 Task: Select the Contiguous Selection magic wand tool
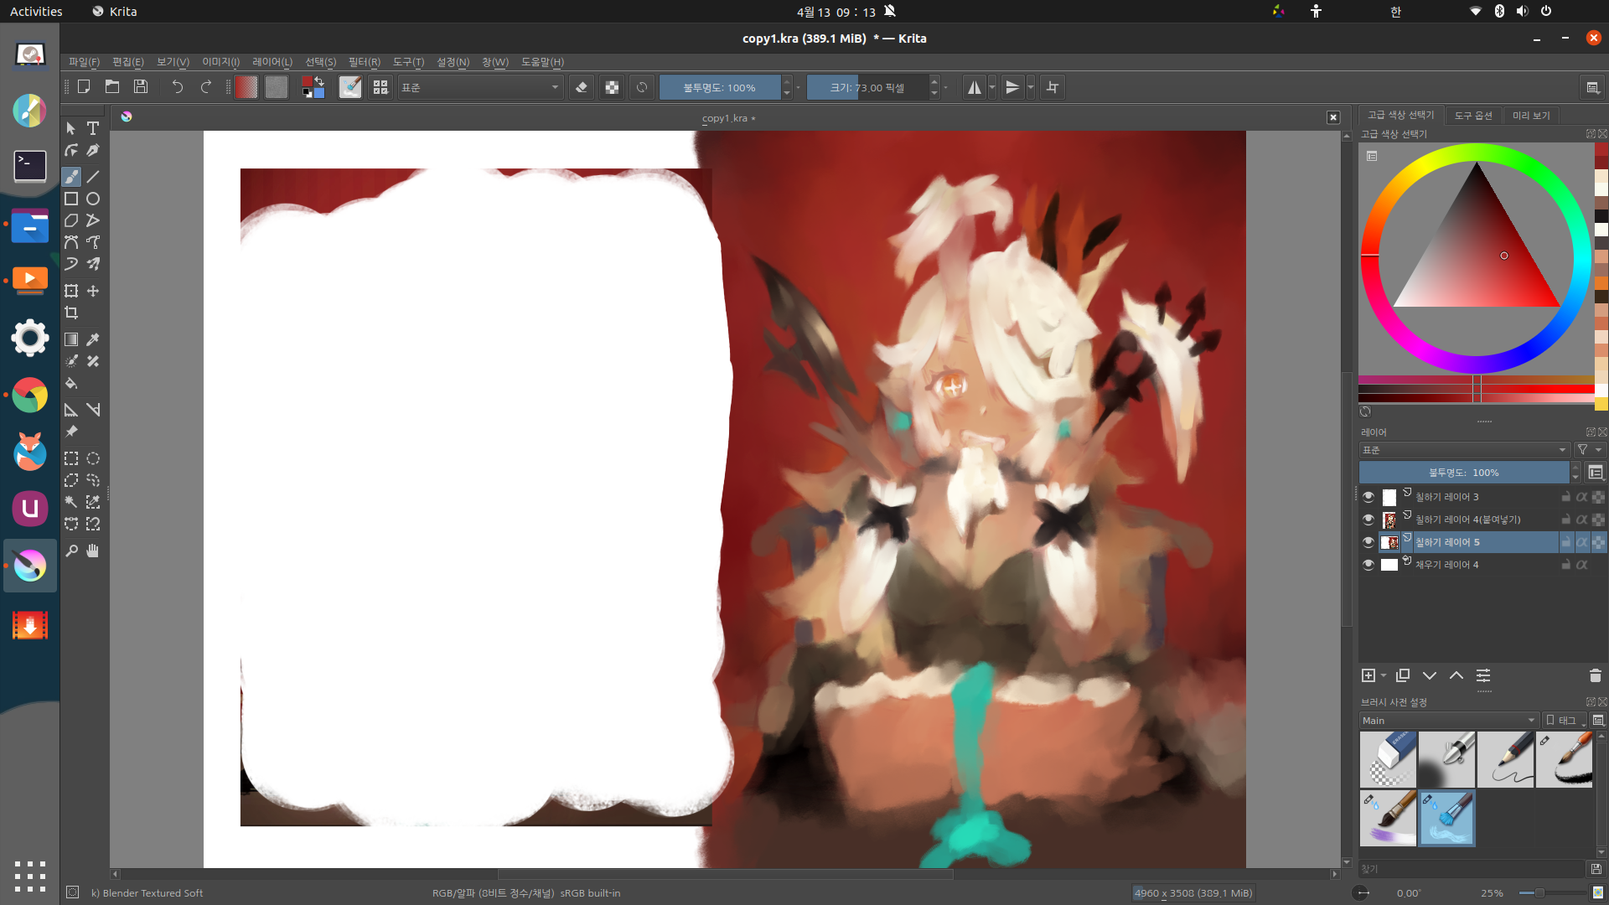[71, 502]
